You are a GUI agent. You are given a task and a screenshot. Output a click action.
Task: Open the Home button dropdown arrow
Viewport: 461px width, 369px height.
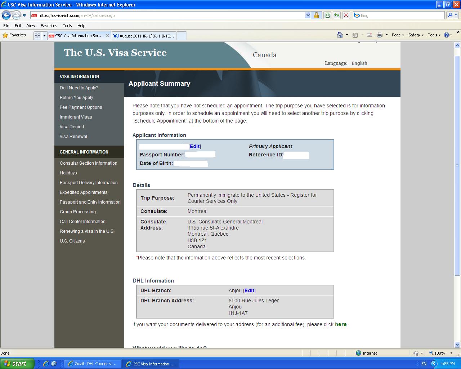point(347,35)
